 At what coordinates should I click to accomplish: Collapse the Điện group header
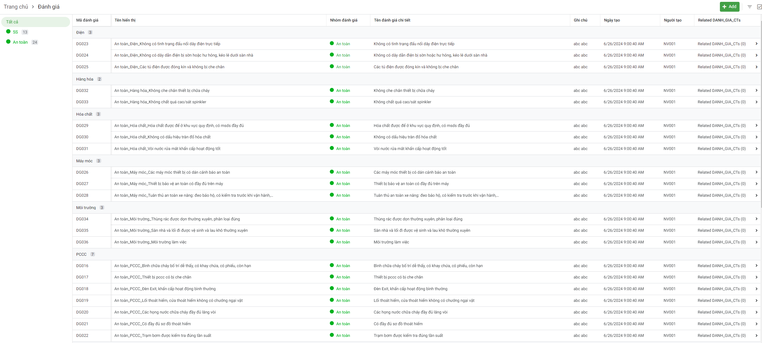[x=80, y=33]
